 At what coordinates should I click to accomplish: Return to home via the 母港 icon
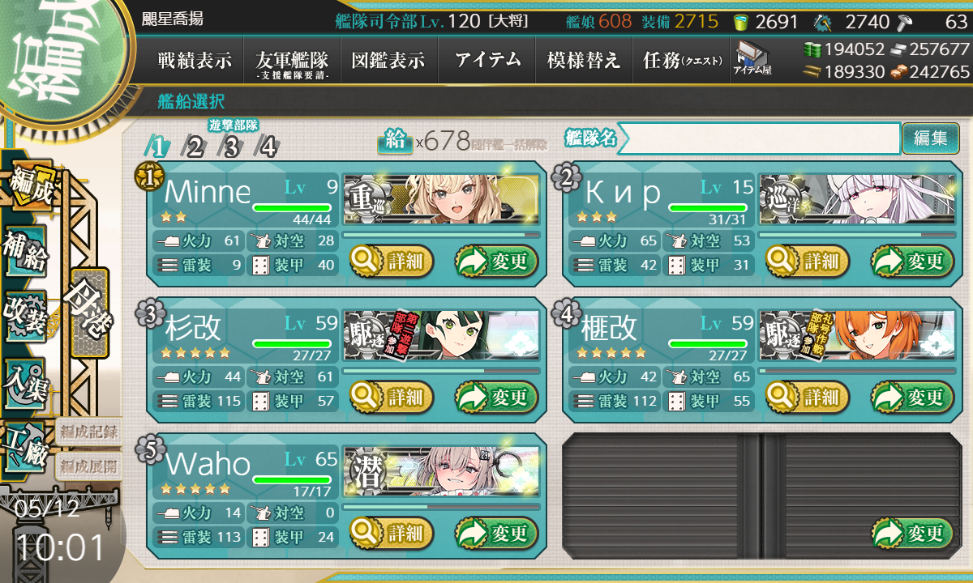tap(89, 312)
